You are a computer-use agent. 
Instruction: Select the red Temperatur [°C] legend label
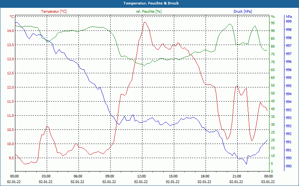(x=54, y=12)
